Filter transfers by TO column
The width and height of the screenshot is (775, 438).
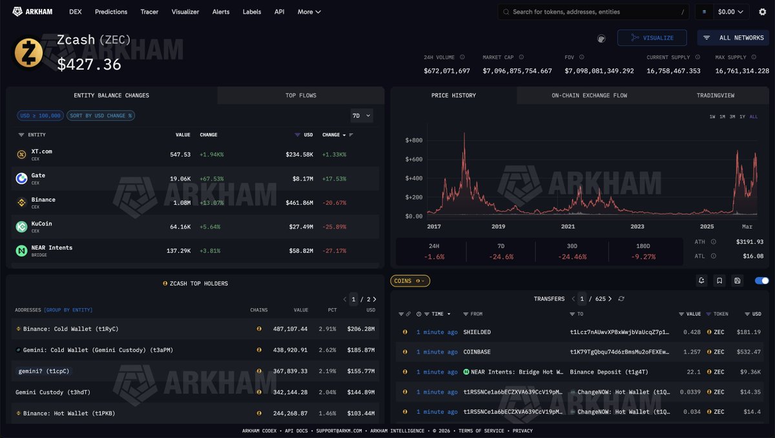[x=572, y=314]
